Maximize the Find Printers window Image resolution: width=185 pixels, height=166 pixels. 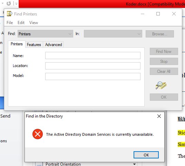pyautogui.click(x=158, y=14)
